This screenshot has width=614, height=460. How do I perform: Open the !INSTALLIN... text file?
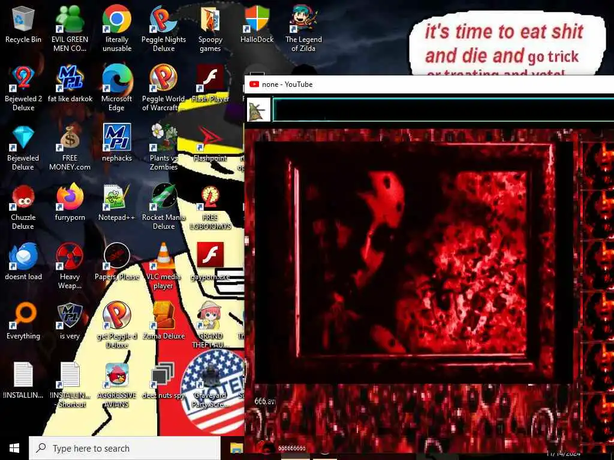click(x=23, y=381)
